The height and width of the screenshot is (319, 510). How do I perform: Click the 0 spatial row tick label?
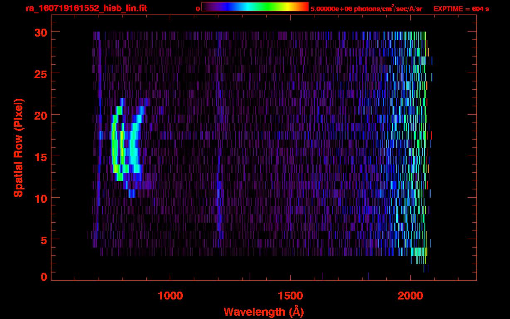(x=44, y=277)
